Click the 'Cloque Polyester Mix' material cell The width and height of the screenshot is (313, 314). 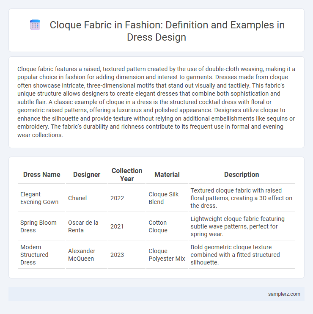click(167, 255)
